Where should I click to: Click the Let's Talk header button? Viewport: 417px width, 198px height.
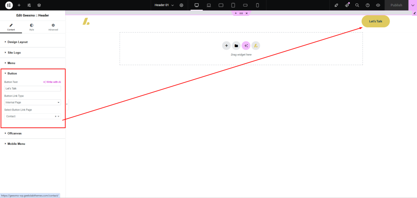pyautogui.click(x=375, y=21)
